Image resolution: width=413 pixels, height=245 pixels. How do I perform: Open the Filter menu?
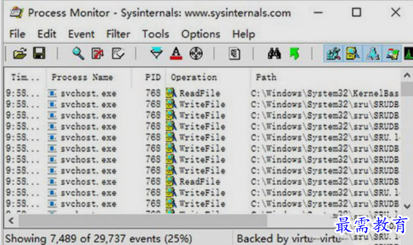click(x=118, y=34)
